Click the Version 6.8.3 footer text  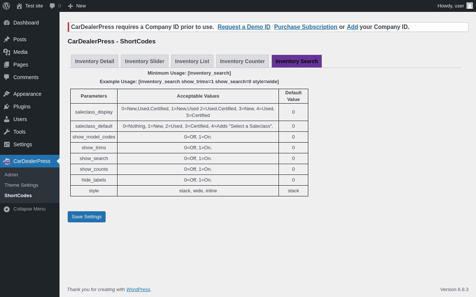[x=454, y=290]
